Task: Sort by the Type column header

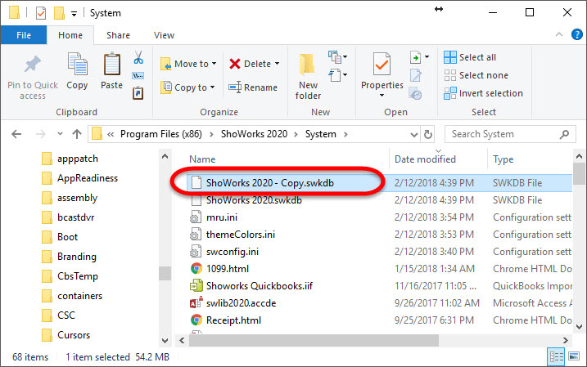Action: (503, 159)
